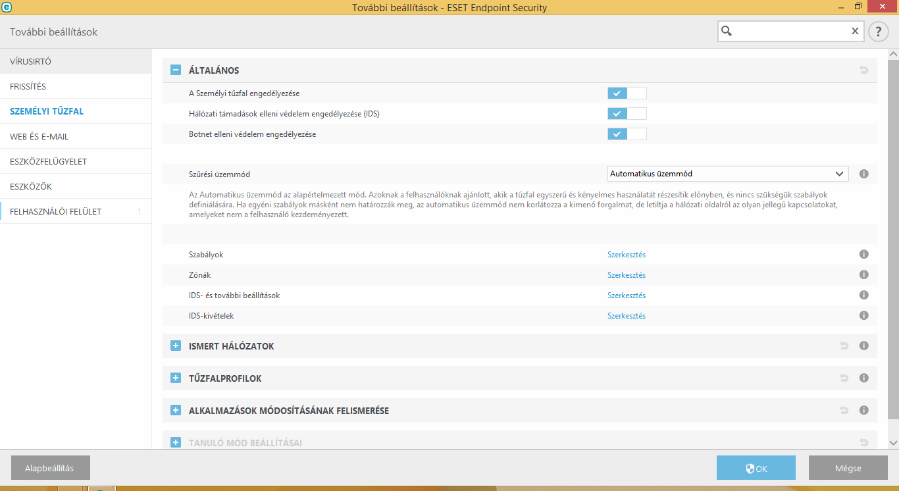Image resolution: width=899 pixels, height=491 pixels.
Task: Expand ALKALMAZÁSOK MÓDOSÍTÁSÁNAK FELISMERÉSE section
Action: tap(176, 410)
